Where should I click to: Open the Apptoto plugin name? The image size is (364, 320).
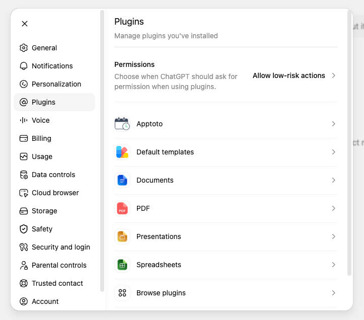click(x=150, y=124)
